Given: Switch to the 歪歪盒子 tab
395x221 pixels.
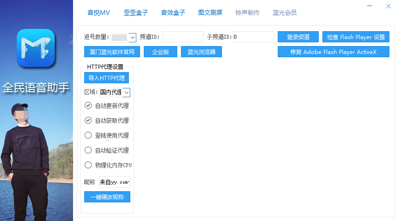Looking at the screenshot, I should pyautogui.click(x=136, y=13).
